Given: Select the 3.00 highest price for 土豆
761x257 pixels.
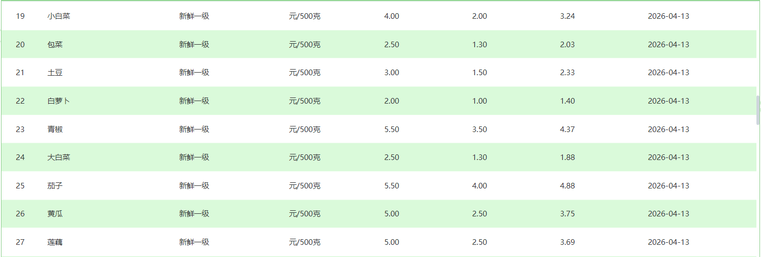Looking at the screenshot, I should point(392,73).
